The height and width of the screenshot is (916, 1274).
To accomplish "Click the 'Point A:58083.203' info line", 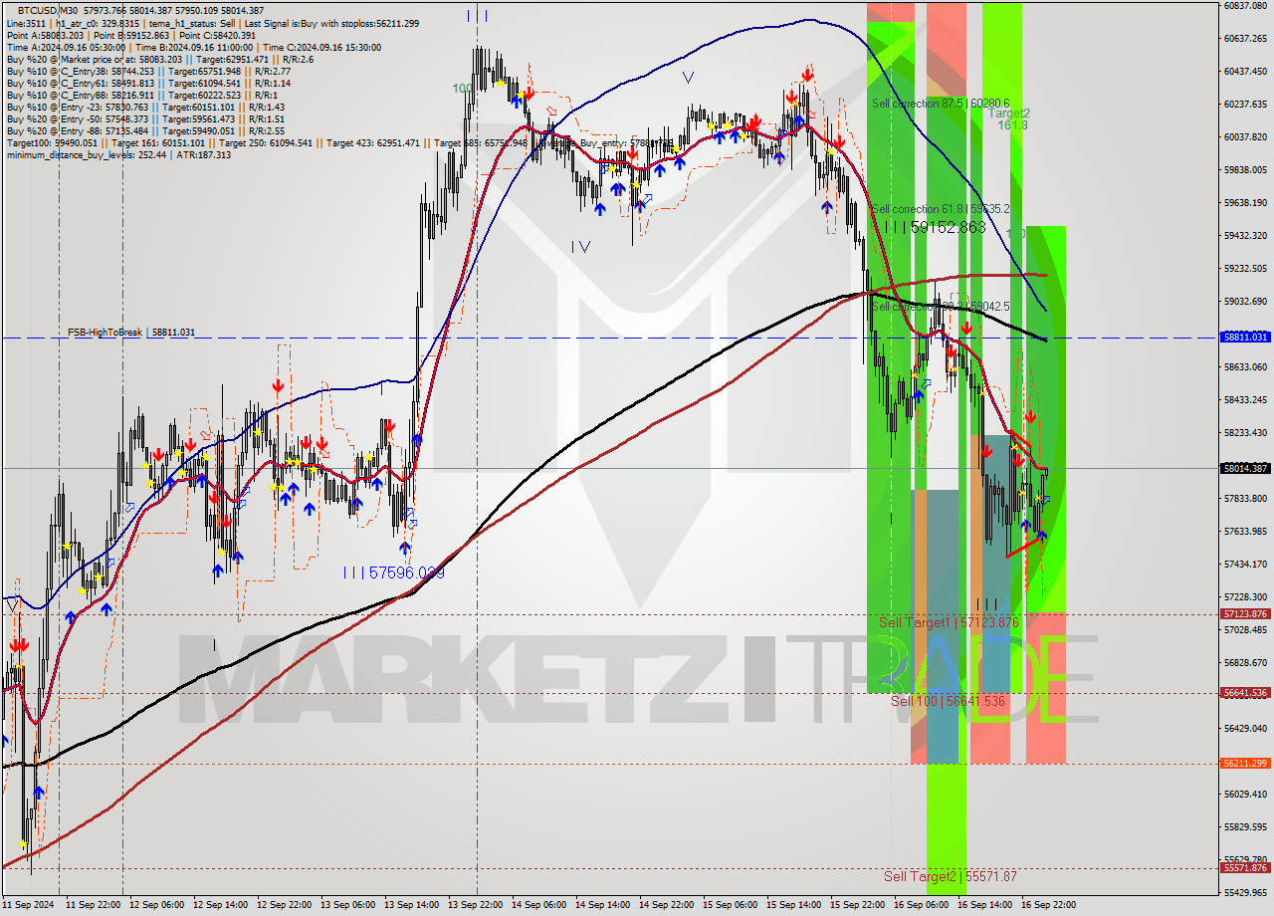I will pos(131,35).
